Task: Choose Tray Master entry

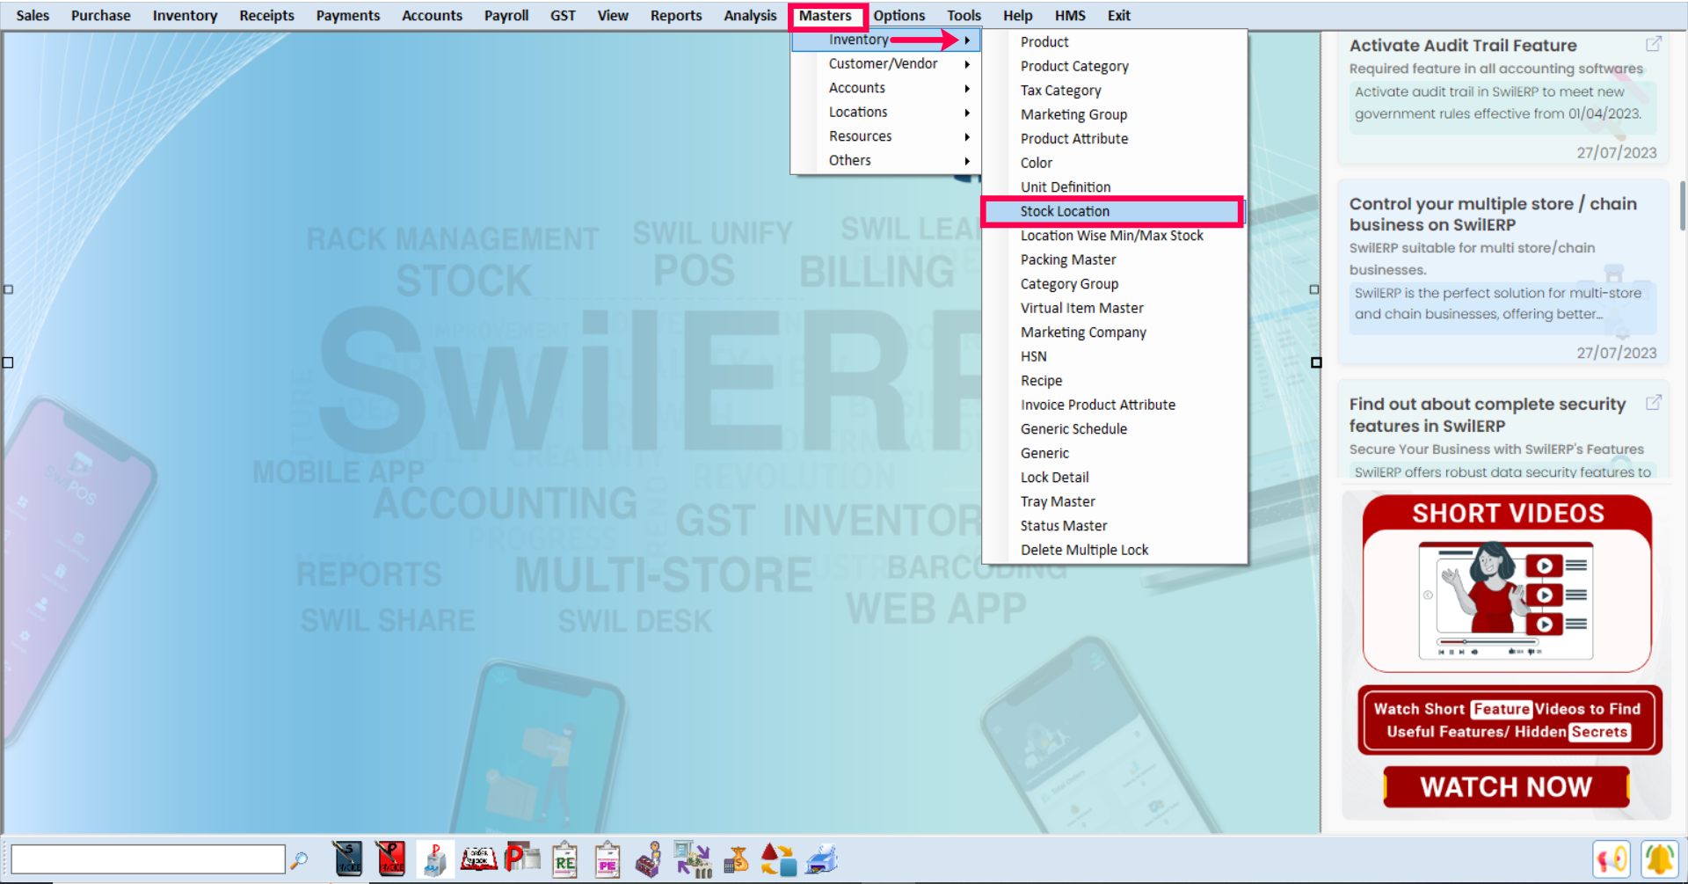Action: tap(1115, 502)
